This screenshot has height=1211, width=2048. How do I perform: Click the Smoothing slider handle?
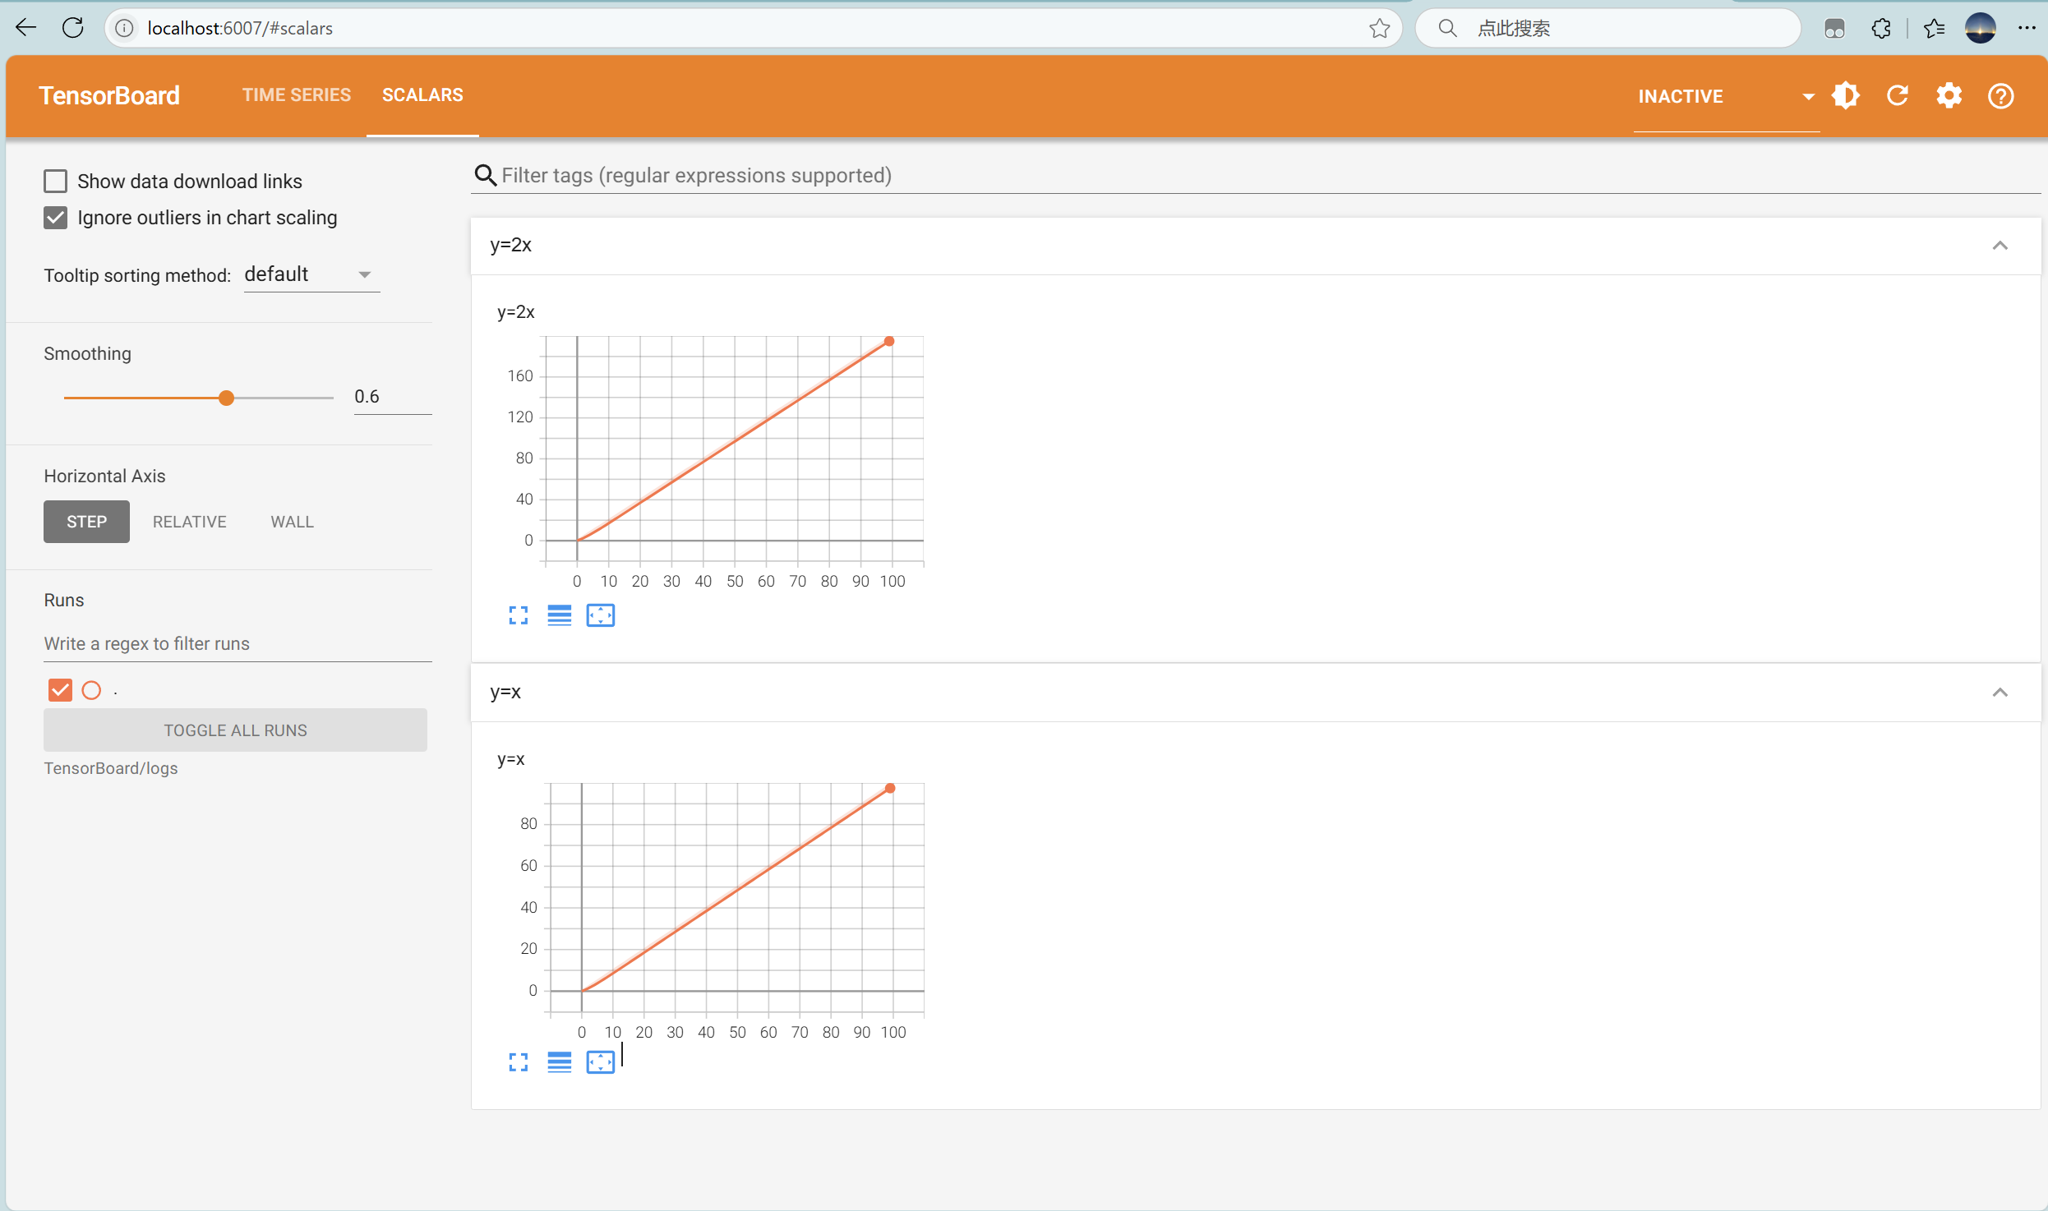click(227, 398)
